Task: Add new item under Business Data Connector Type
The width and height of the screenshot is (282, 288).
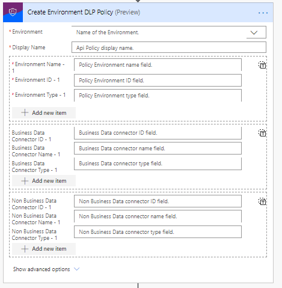Action: point(44,180)
